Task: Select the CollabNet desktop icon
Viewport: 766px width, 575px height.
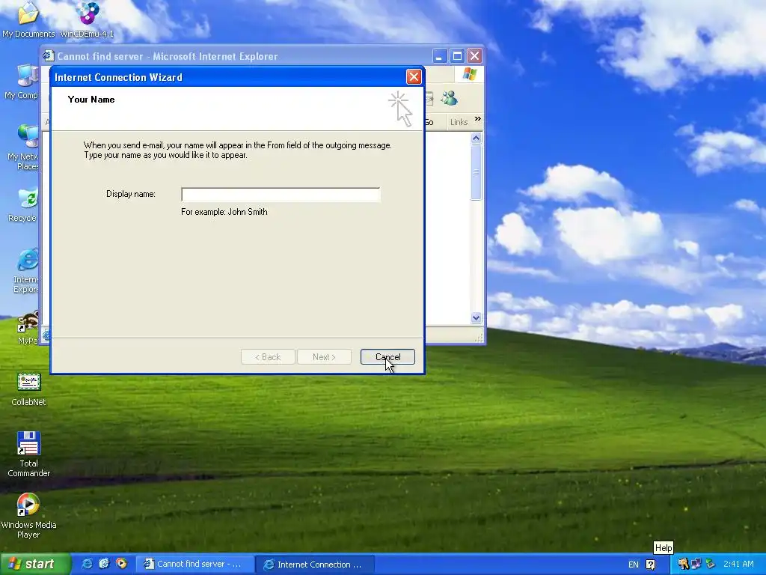Action: tap(28, 389)
